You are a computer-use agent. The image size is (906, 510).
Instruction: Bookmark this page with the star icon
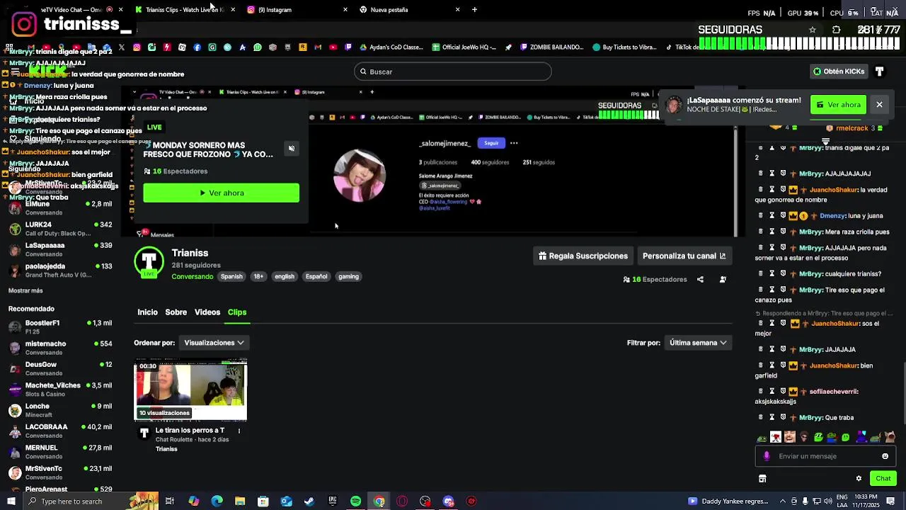tap(812, 30)
